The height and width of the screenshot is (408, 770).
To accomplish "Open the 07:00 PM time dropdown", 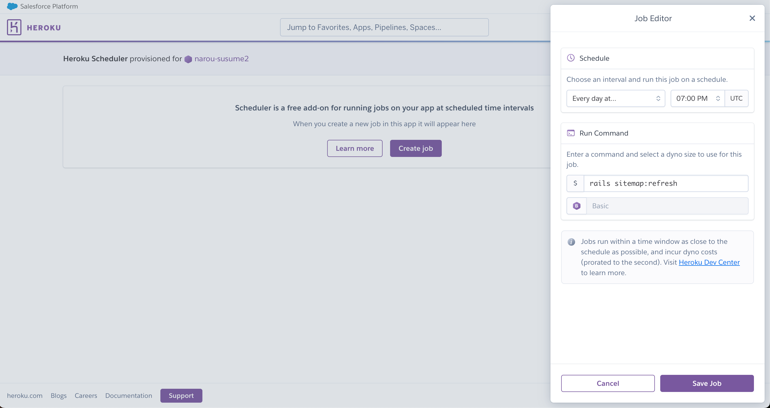I will tap(697, 98).
